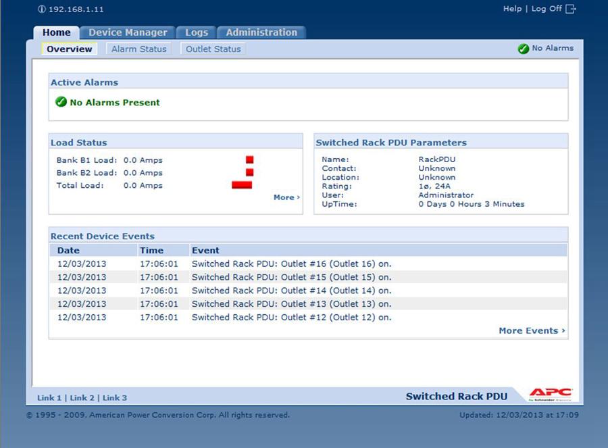
Task: Click the green No Alarms checkmark icon
Action: coord(523,49)
